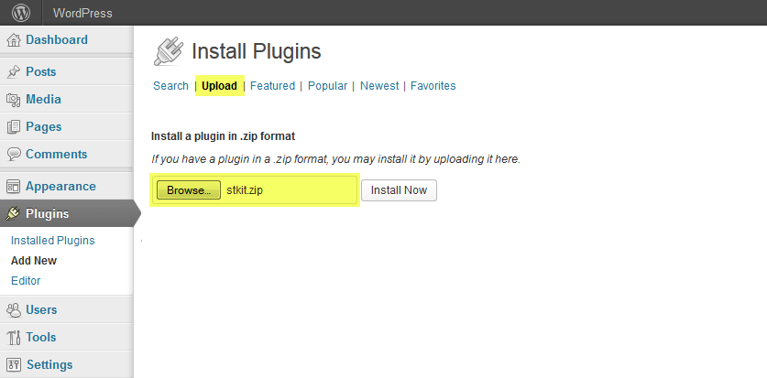Click the Tools icon in sidebar

(x=14, y=338)
